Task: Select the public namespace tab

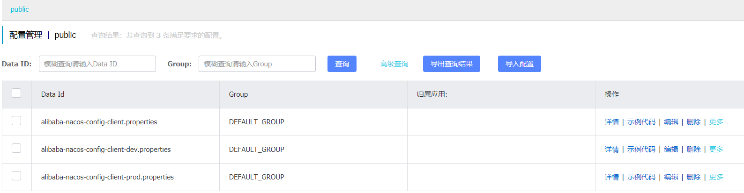Action: 20,9
